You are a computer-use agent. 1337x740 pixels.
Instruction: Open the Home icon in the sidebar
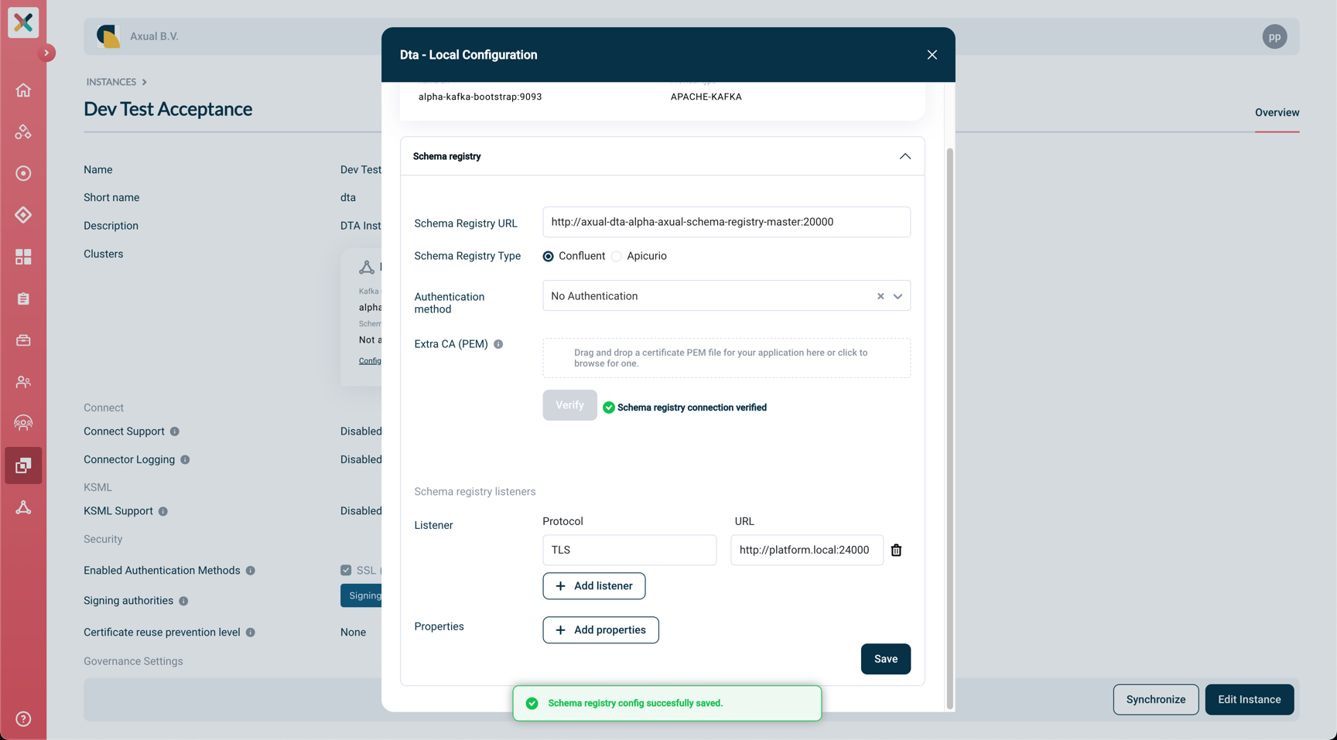[x=23, y=90]
